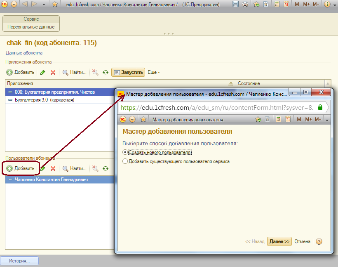The image size is (338, 267).
Task: Click the M memory button in main title bar
Action: click(297, 4)
